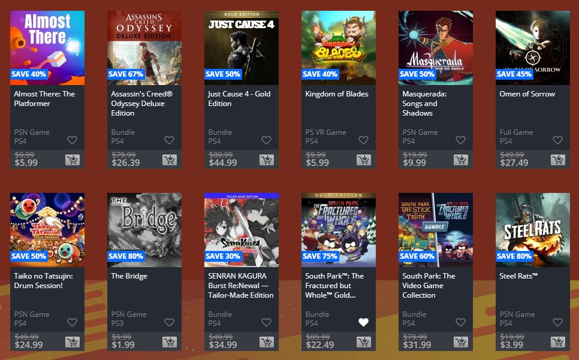Toggle wishlist heart for Taiko no Tatsujin
This screenshot has width=579, height=360.
72,322
